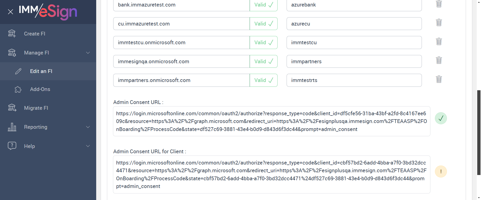Expand the Reporting section
The width and height of the screenshot is (481, 200).
click(88, 127)
